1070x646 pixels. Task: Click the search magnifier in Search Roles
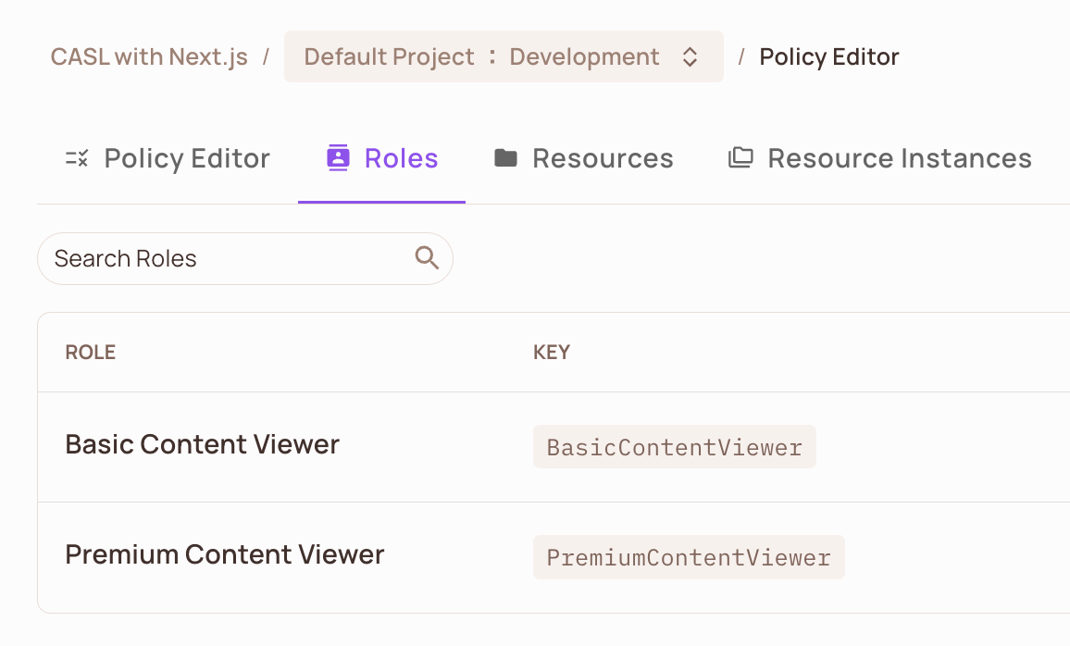(x=426, y=258)
